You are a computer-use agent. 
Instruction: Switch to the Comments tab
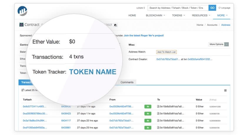[127, 82]
